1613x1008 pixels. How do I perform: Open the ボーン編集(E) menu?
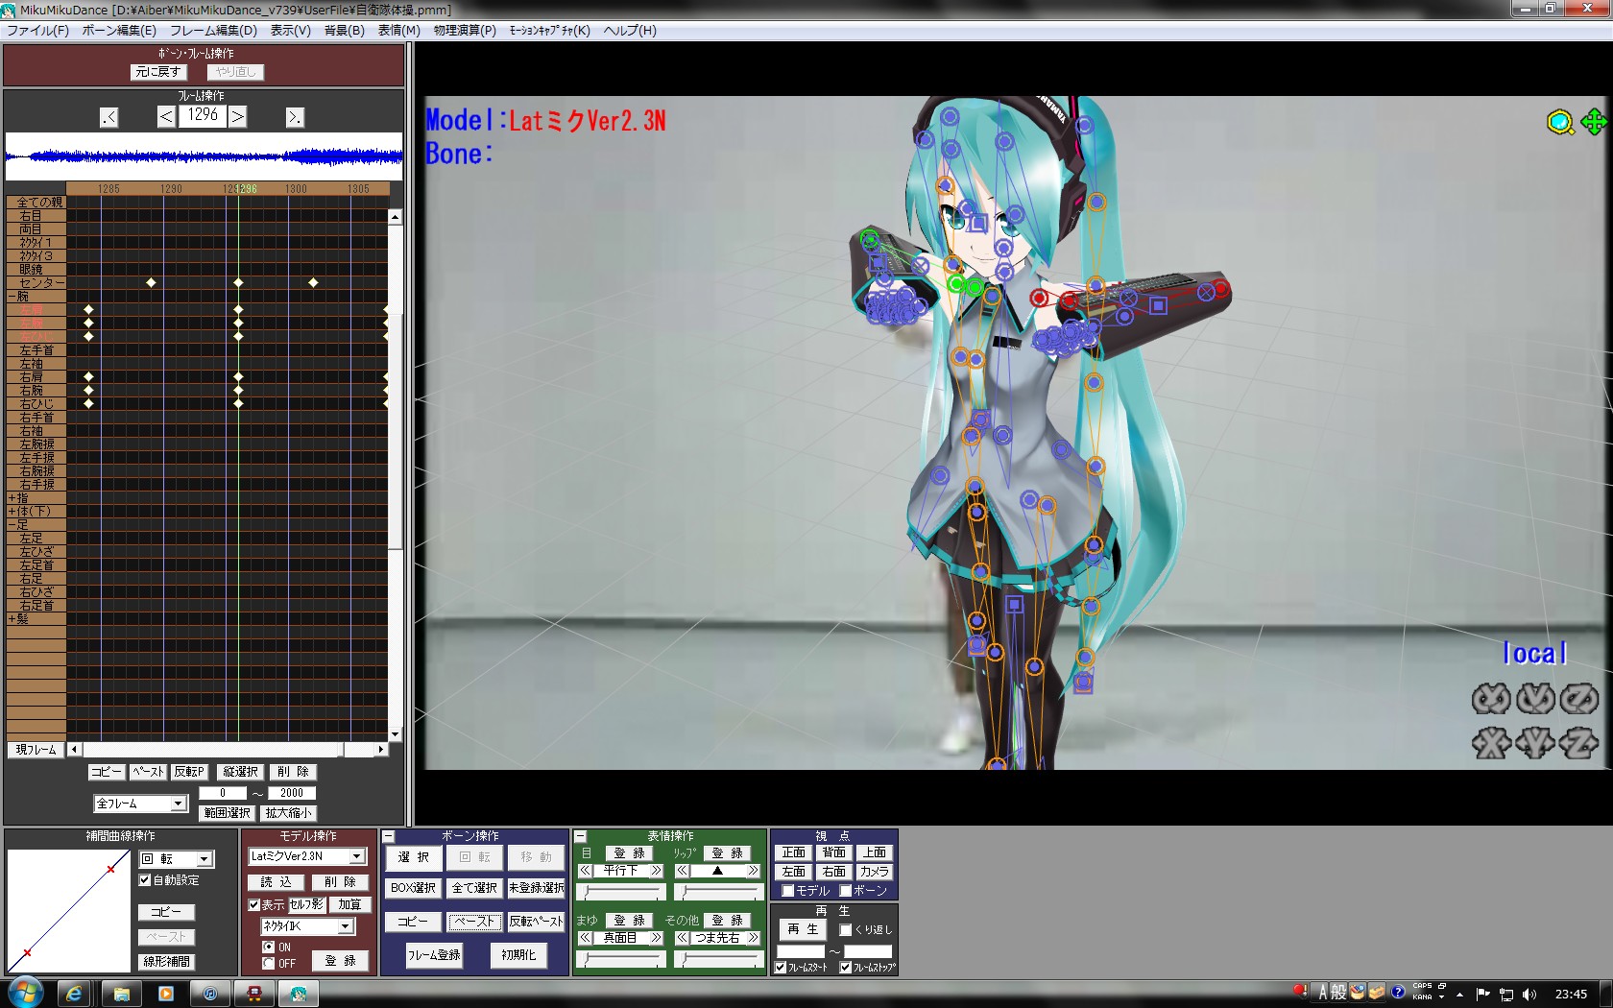point(119,31)
